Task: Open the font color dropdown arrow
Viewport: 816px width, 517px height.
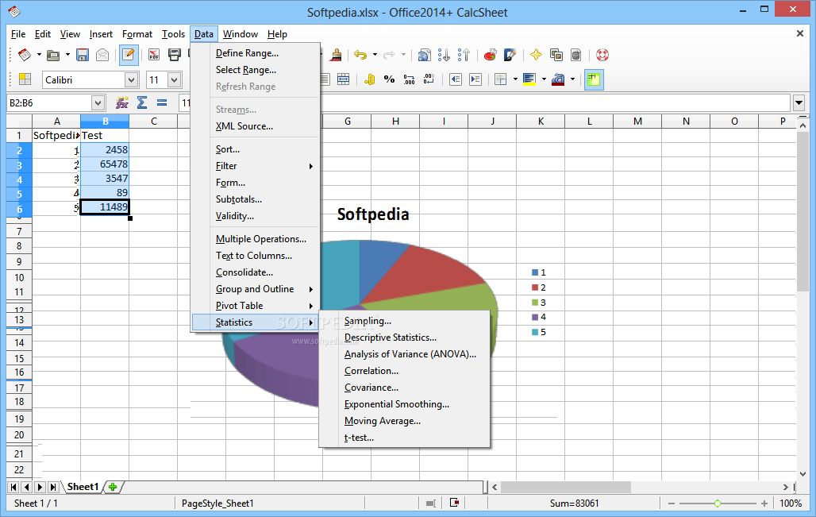Action: [x=572, y=79]
